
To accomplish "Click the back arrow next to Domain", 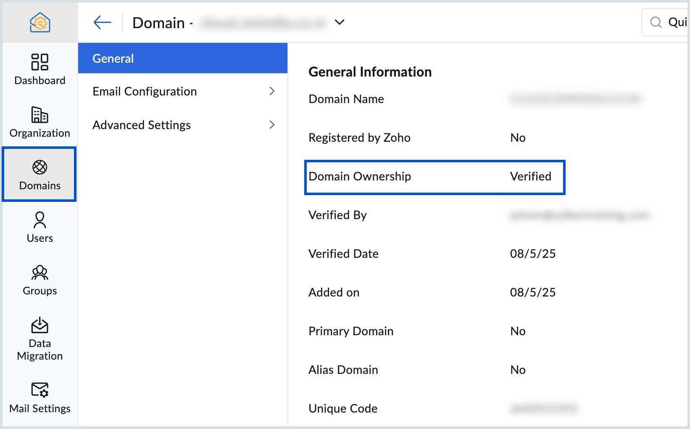I will pos(101,22).
